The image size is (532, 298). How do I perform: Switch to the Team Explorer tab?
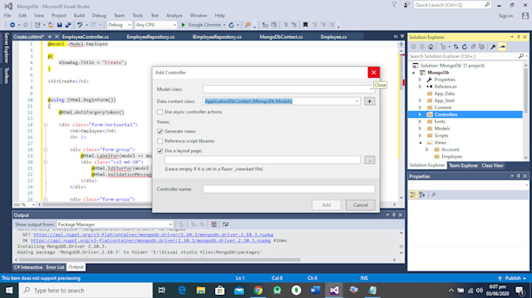click(463, 165)
